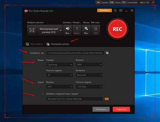Click the F11 Screenshot hotkey in overlay bar
The width and height of the screenshot is (160, 122).
pyautogui.click(x=129, y=2)
